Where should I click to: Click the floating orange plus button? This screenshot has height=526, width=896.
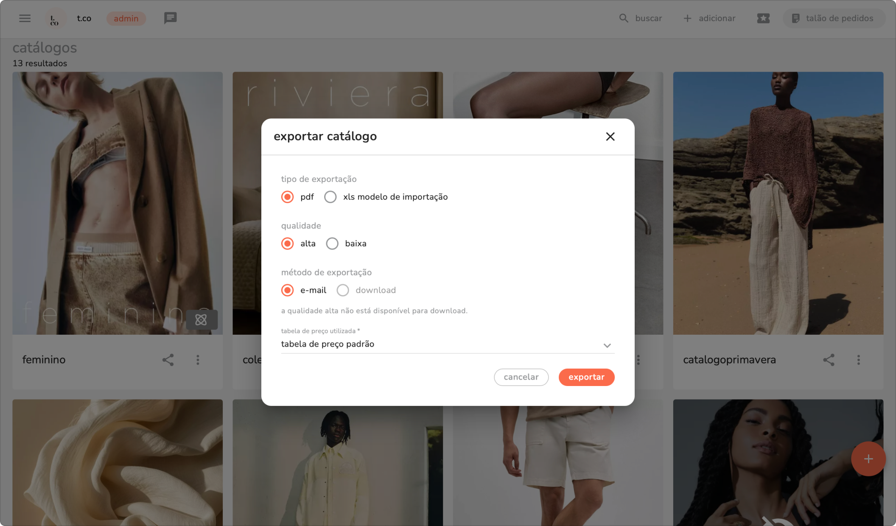point(868,459)
